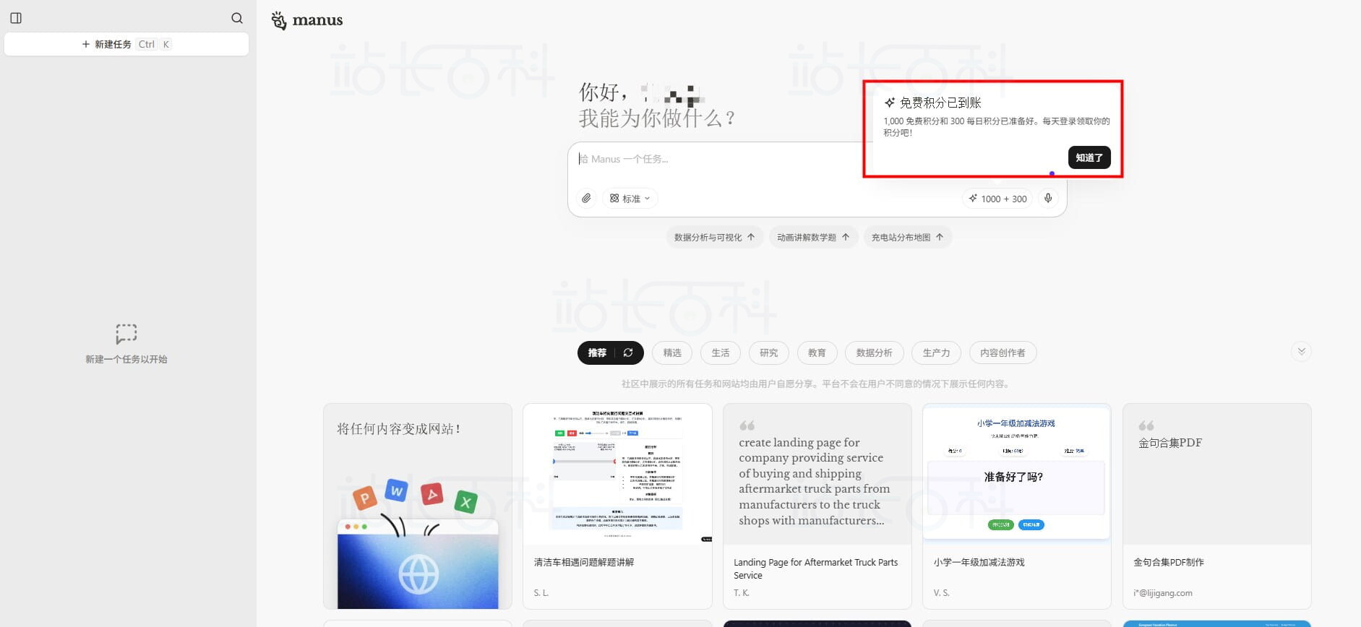Click the 新建任务 button
Image resolution: width=1361 pixels, height=627 pixels.
click(126, 44)
